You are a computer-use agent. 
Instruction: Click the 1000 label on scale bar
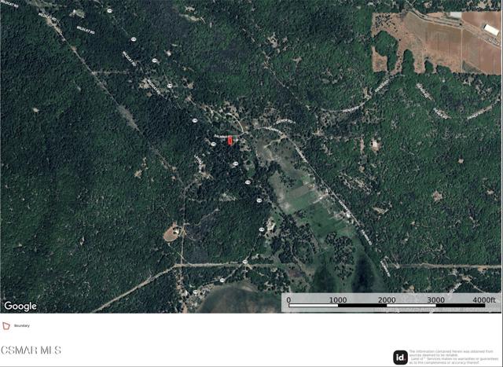click(x=338, y=300)
